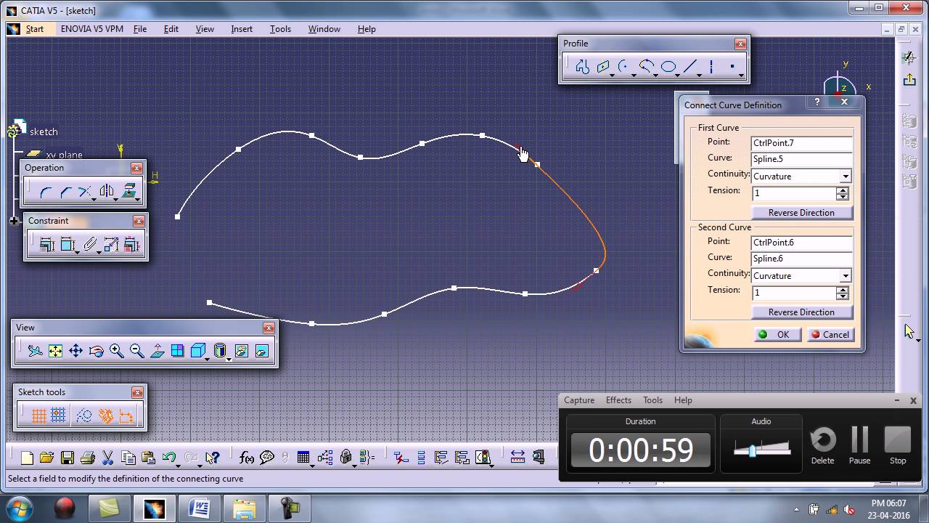This screenshot has width=929, height=523.
Task: Select the Trim tool in Operation toolbar
Action: coord(85,192)
